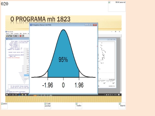Click the Copy and paste icon in RGui toolbar
155x116 pixels.
tap(18, 36)
